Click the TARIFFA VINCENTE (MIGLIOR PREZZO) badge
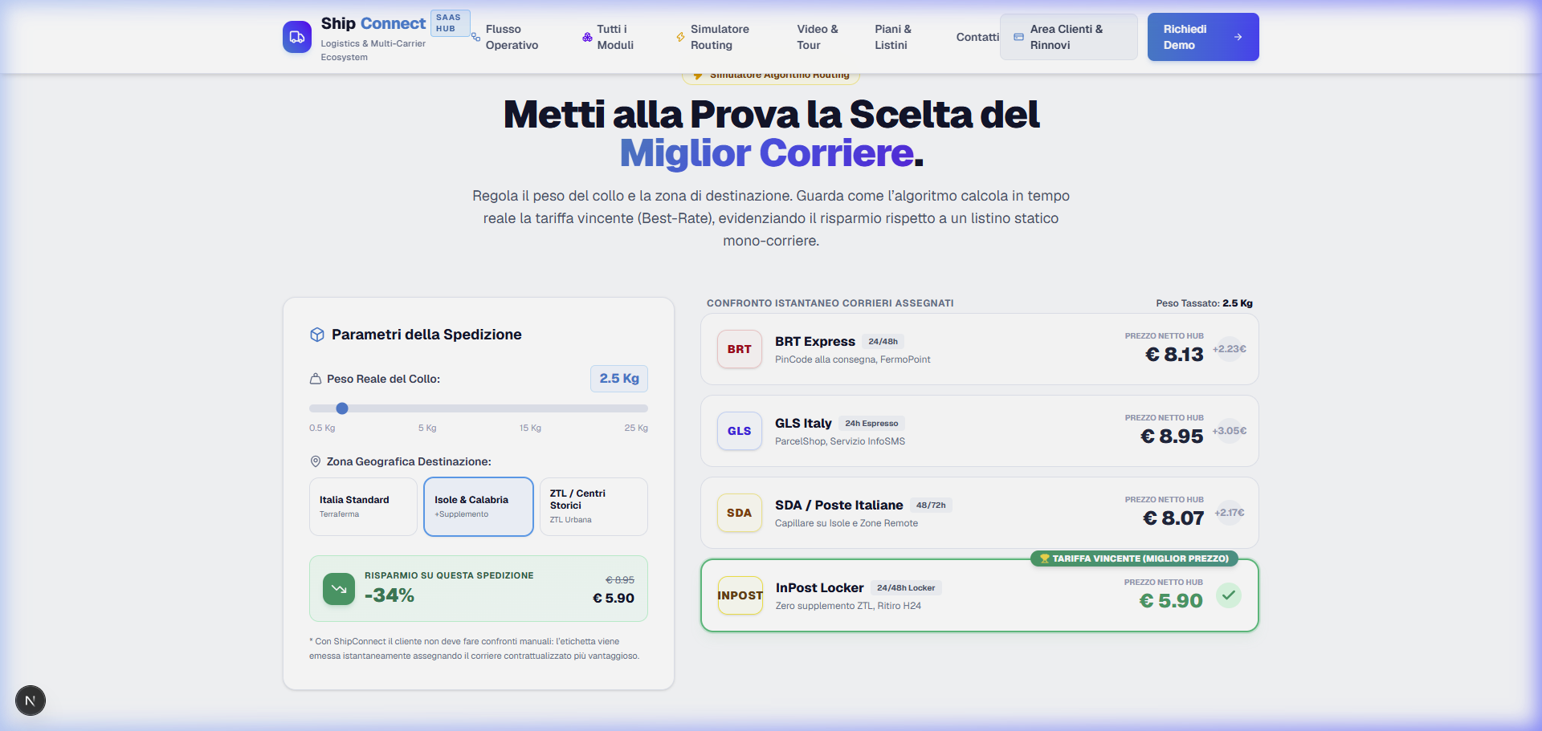The width and height of the screenshot is (1542, 731). 1134,558
